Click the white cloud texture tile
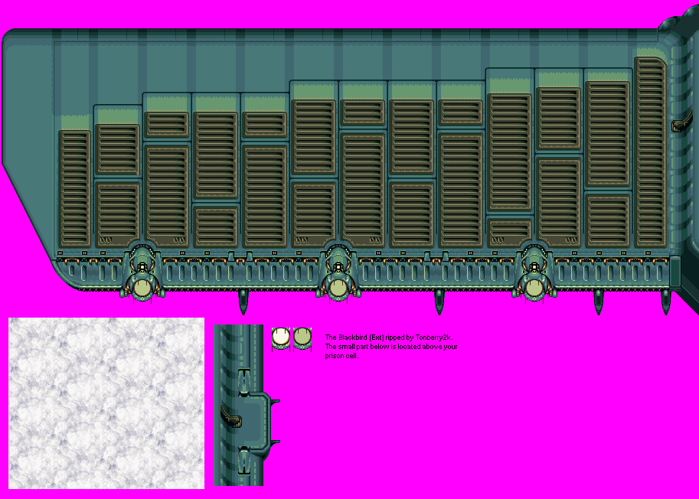 [x=106, y=403]
